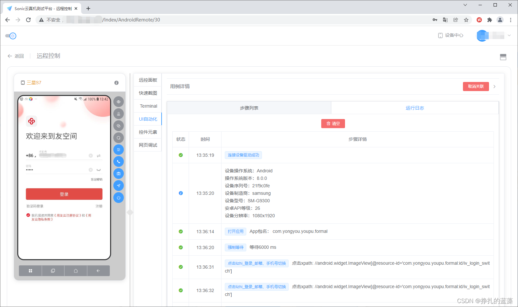Click green success icon in 13:36:14 row
The height and width of the screenshot is (307, 518).
[181, 232]
